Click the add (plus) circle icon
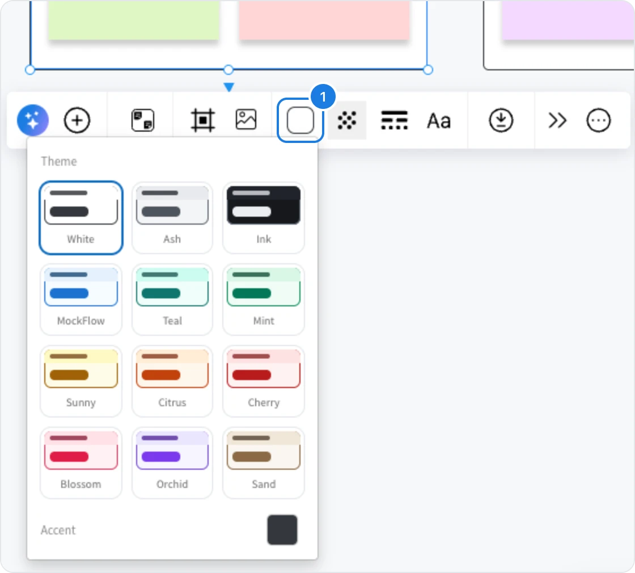 (77, 120)
